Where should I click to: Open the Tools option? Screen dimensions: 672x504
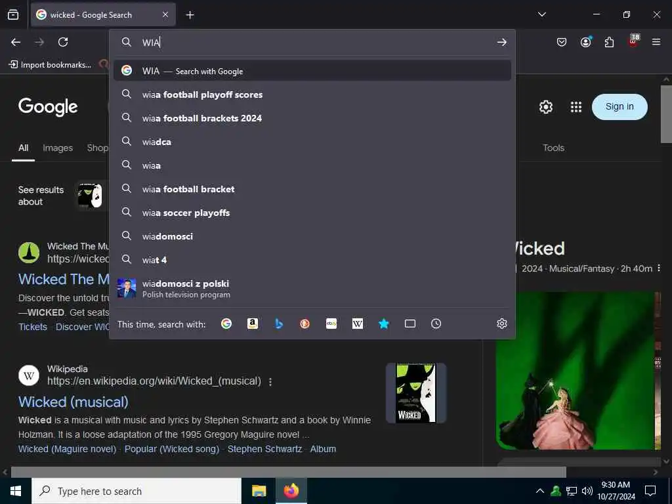pos(553,148)
